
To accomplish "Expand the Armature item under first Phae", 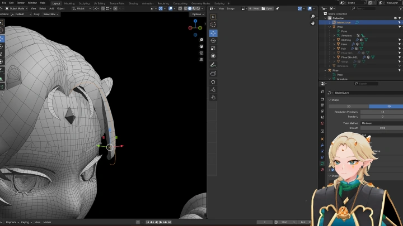I will click(x=334, y=35).
